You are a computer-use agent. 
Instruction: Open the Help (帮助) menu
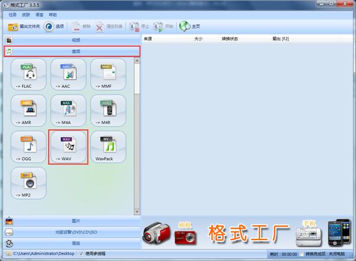coord(53,15)
